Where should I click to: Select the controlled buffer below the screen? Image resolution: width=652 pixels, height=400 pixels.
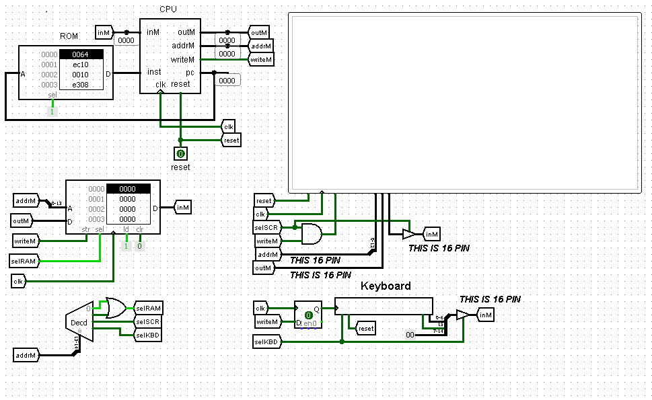[408, 234]
